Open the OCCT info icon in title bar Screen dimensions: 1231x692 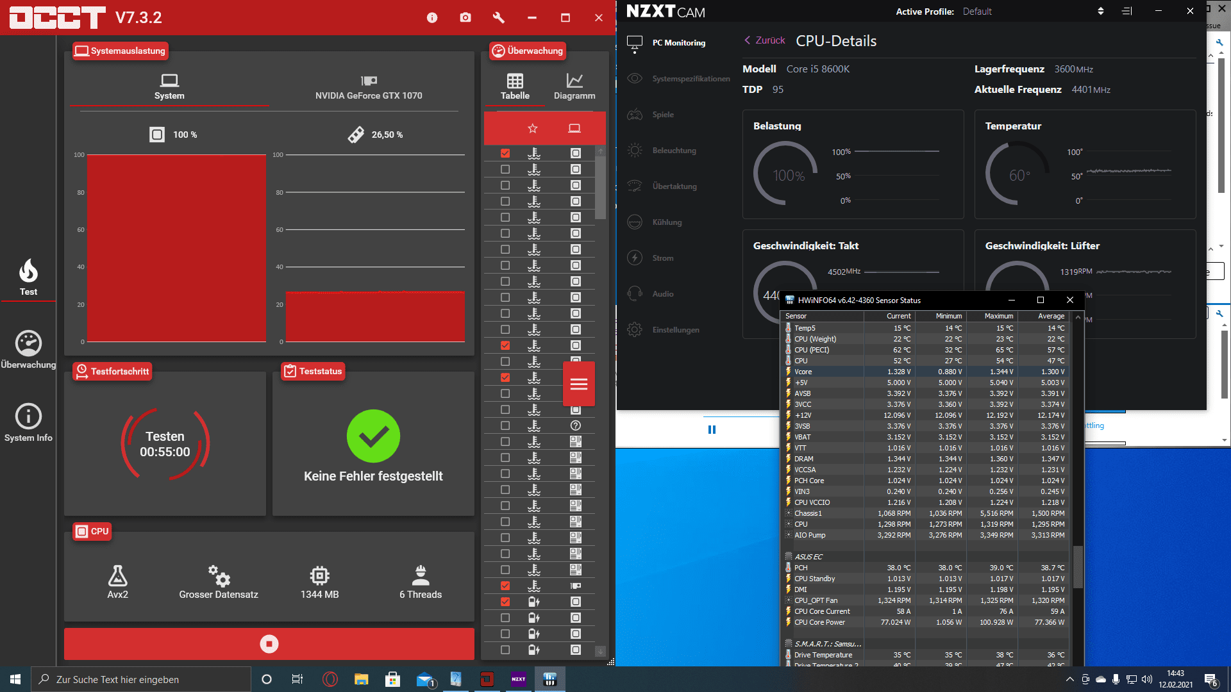click(x=432, y=17)
